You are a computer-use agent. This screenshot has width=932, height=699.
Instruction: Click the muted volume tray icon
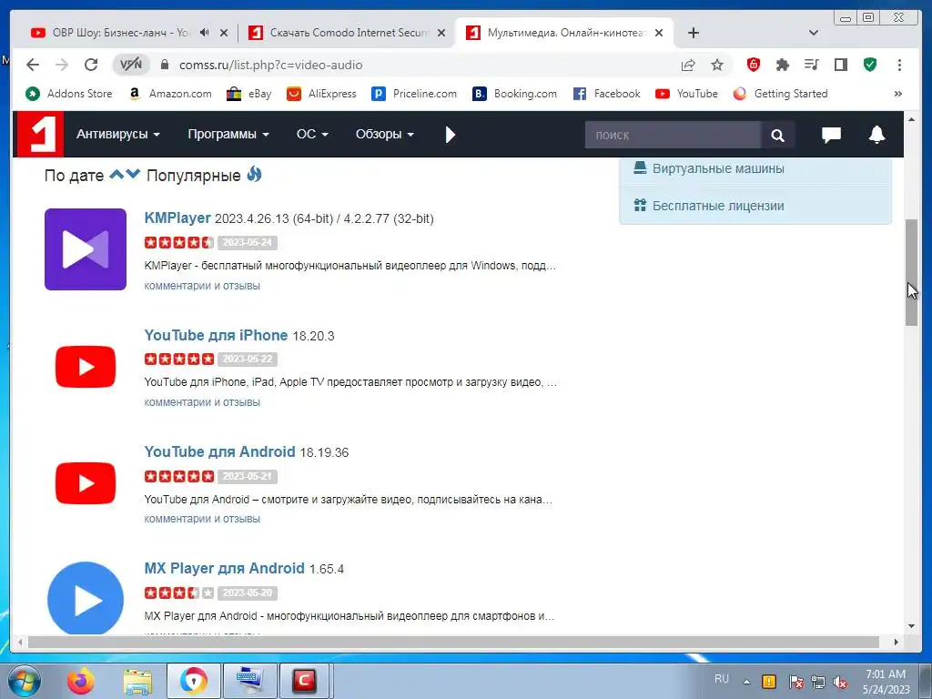pos(840,683)
